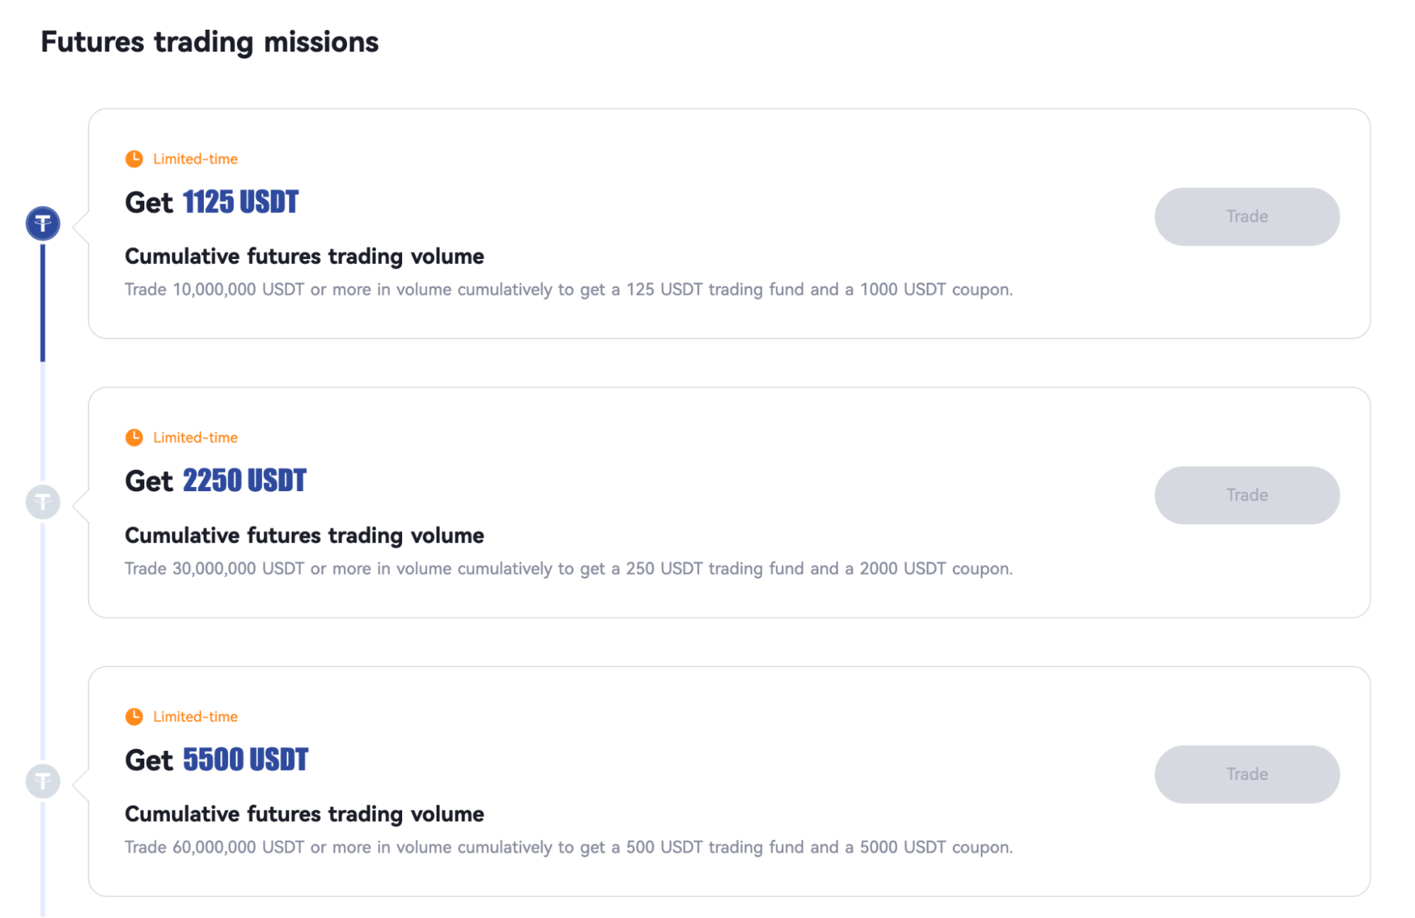Click Trade on the 5500 USDT mission
1415x918 pixels.
point(1247,774)
